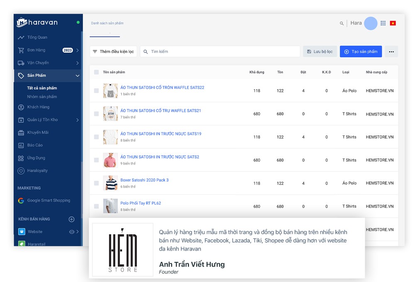Click the Vietnam flag language icon
This screenshot has height=282, width=415.
click(393, 23)
